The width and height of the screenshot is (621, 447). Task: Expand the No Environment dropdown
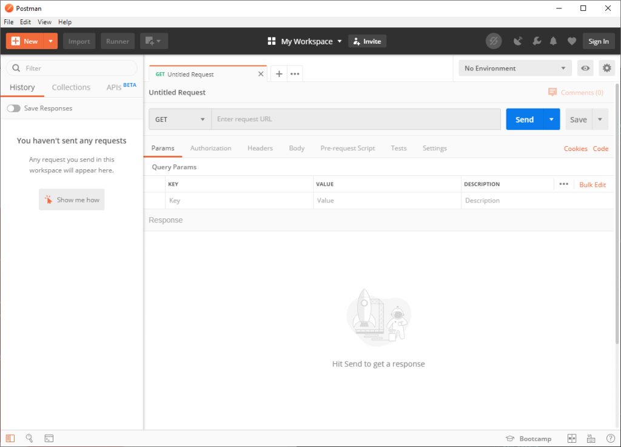[x=515, y=69]
